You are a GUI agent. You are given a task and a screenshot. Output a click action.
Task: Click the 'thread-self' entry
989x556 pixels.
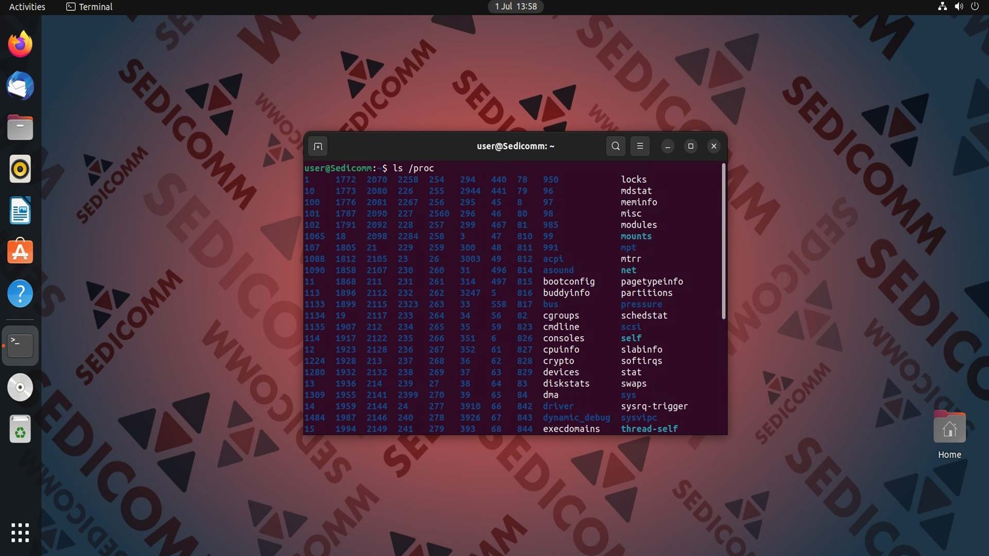point(649,429)
